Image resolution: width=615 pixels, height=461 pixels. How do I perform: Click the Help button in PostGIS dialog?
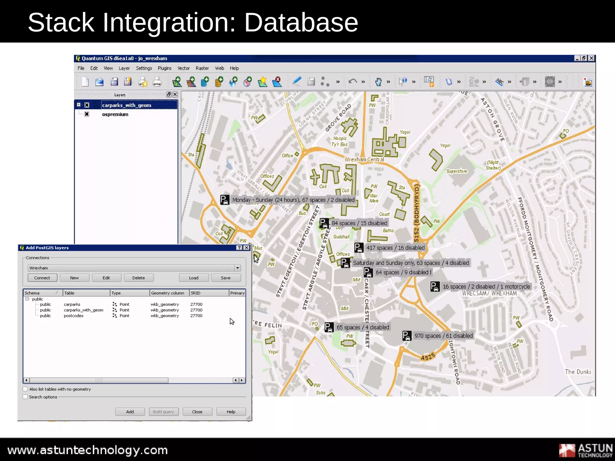(231, 411)
